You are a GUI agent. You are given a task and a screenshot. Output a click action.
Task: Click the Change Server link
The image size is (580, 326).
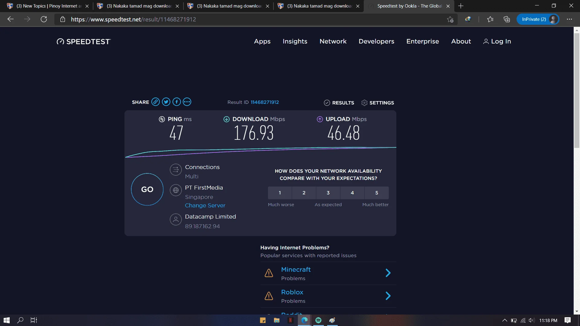[205, 206]
